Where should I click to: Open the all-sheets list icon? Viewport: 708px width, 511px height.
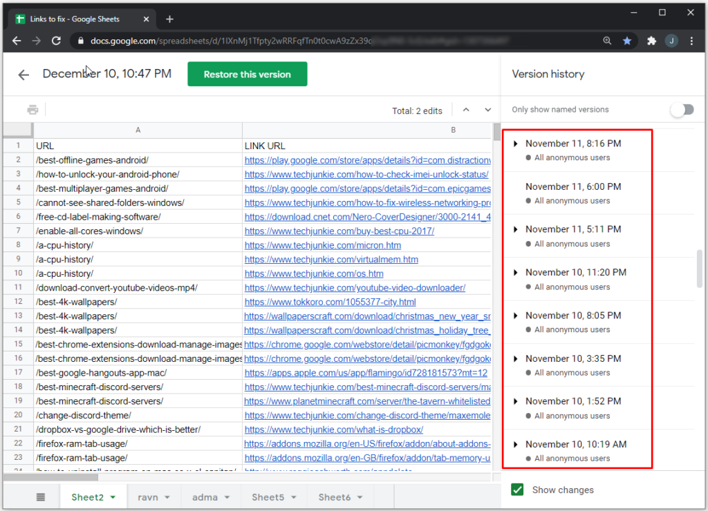pyautogui.click(x=40, y=496)
